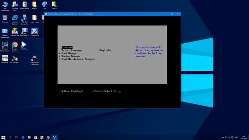
Task: Open the taskbar clock and calendar
Action: pyautogui.click(x=244, y=137)
